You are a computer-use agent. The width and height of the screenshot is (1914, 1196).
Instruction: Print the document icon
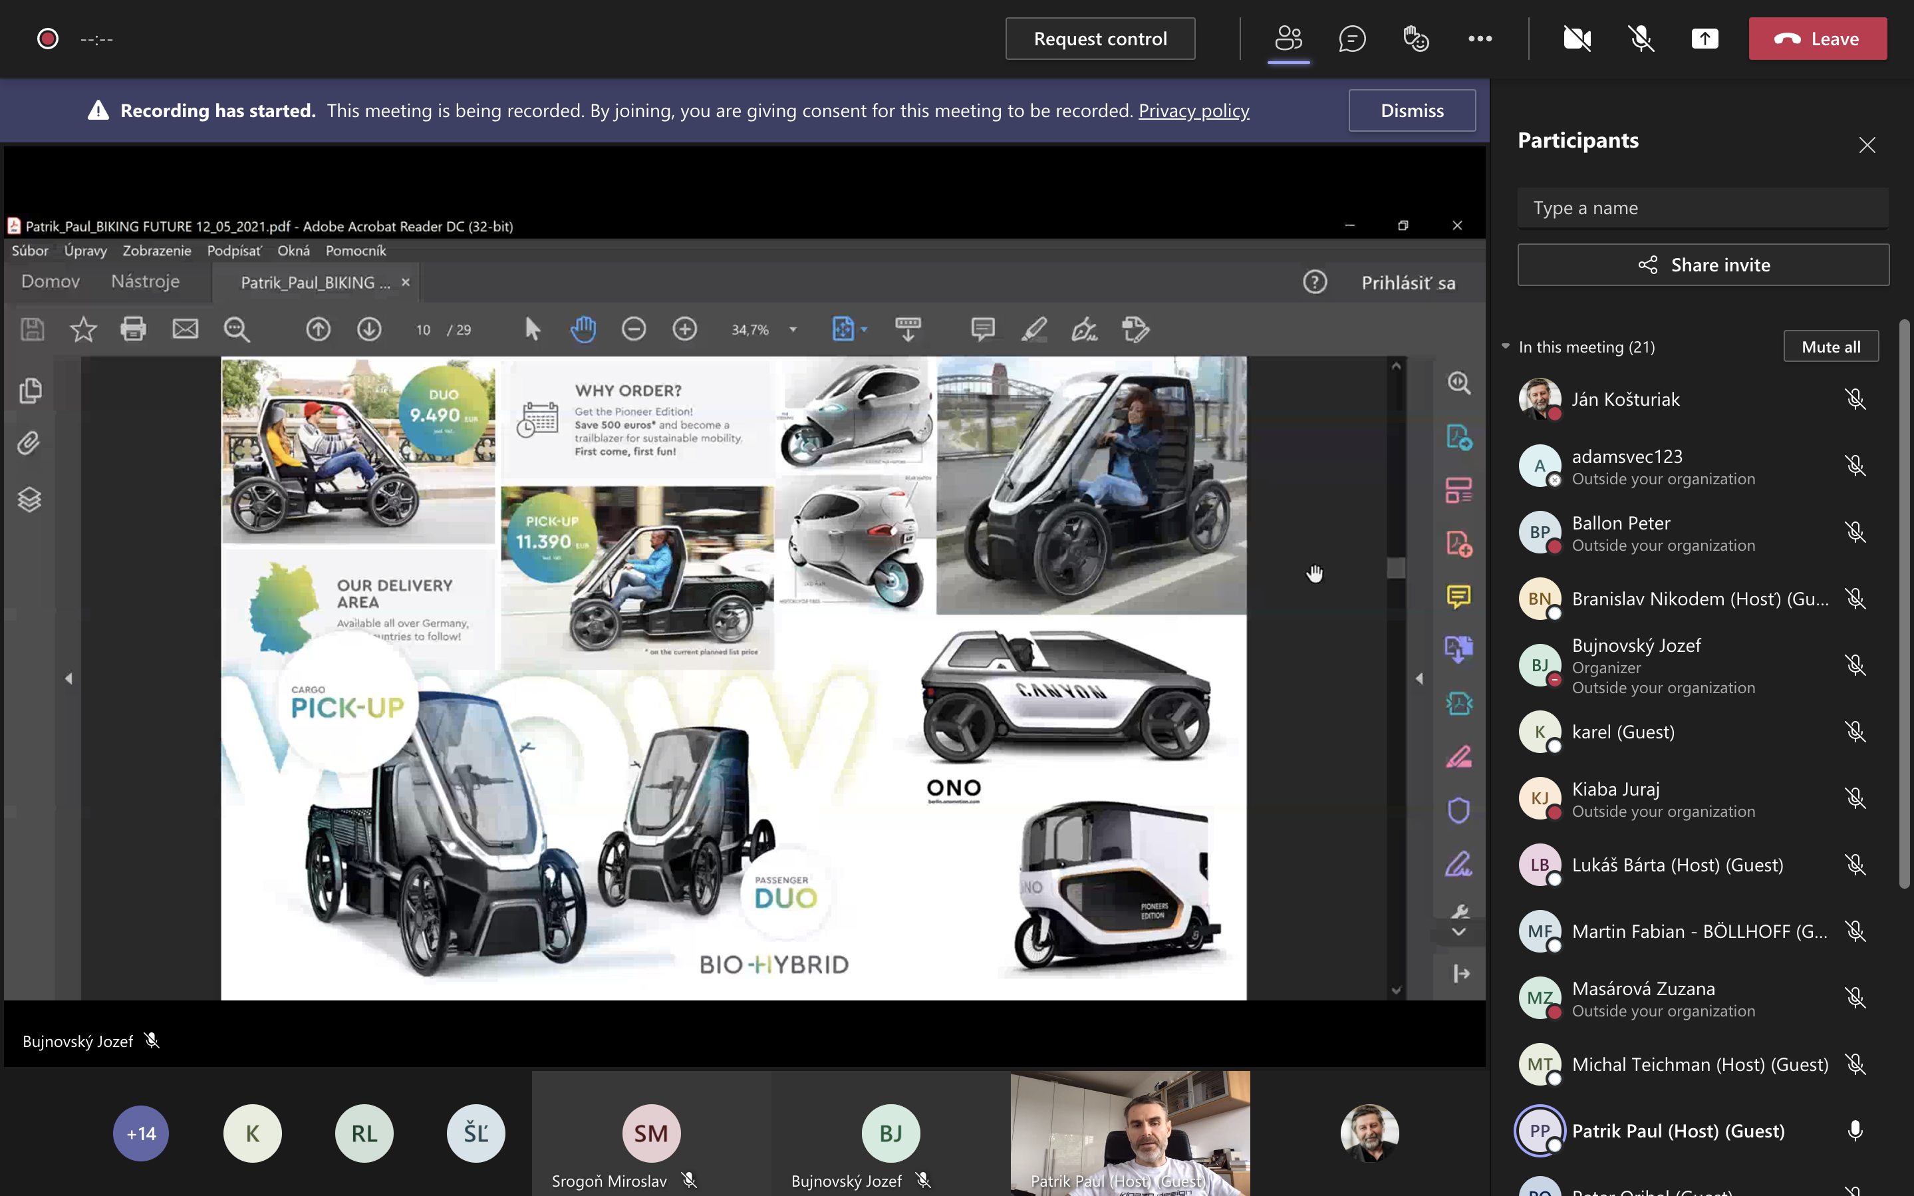[x=134, y=329]
